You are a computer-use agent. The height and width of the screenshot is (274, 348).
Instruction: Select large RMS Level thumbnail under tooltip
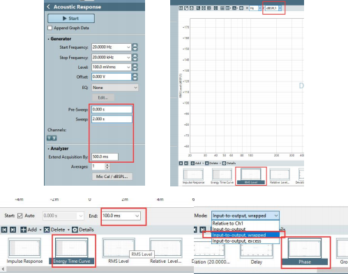[119, 250]
